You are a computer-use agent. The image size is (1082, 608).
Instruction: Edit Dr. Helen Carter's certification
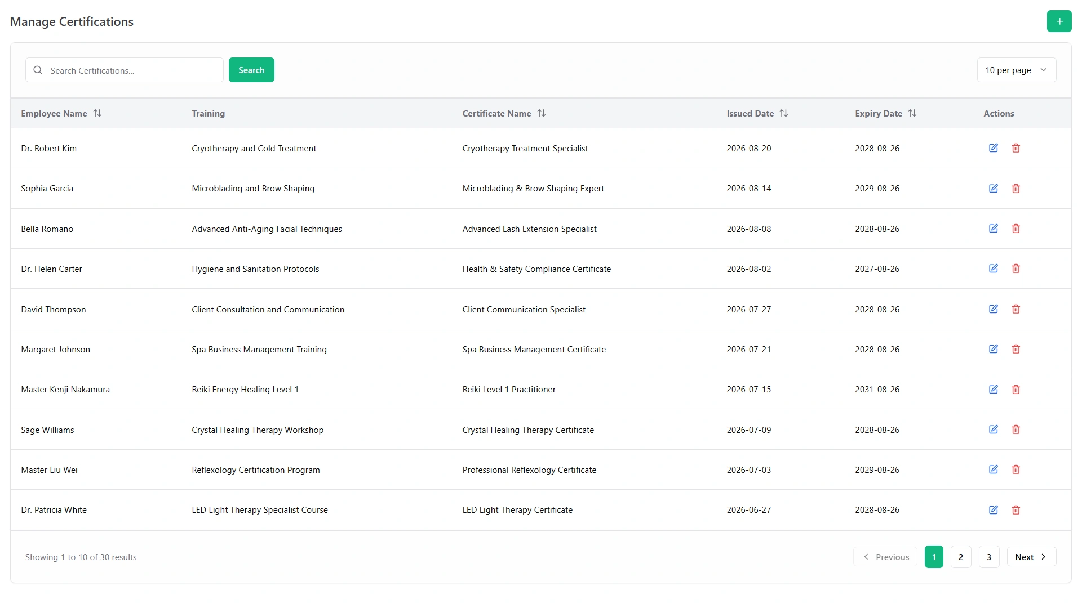(x=994, y=269)
